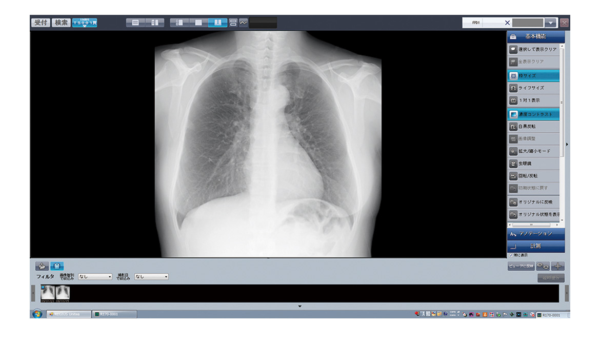Activate 拡大/縮小モード zoom mode

click(x=533, y=151)
